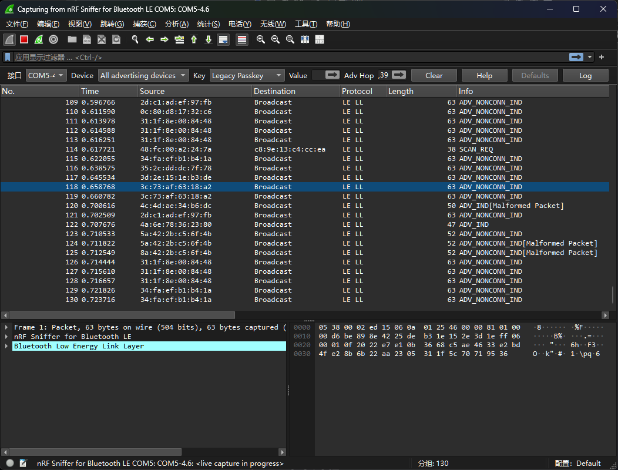The width and height of the screenshot is (618, 470).
Task: Apply the Adv Hop arrow button
Action: pyautogui.click(x=399, y=75)
